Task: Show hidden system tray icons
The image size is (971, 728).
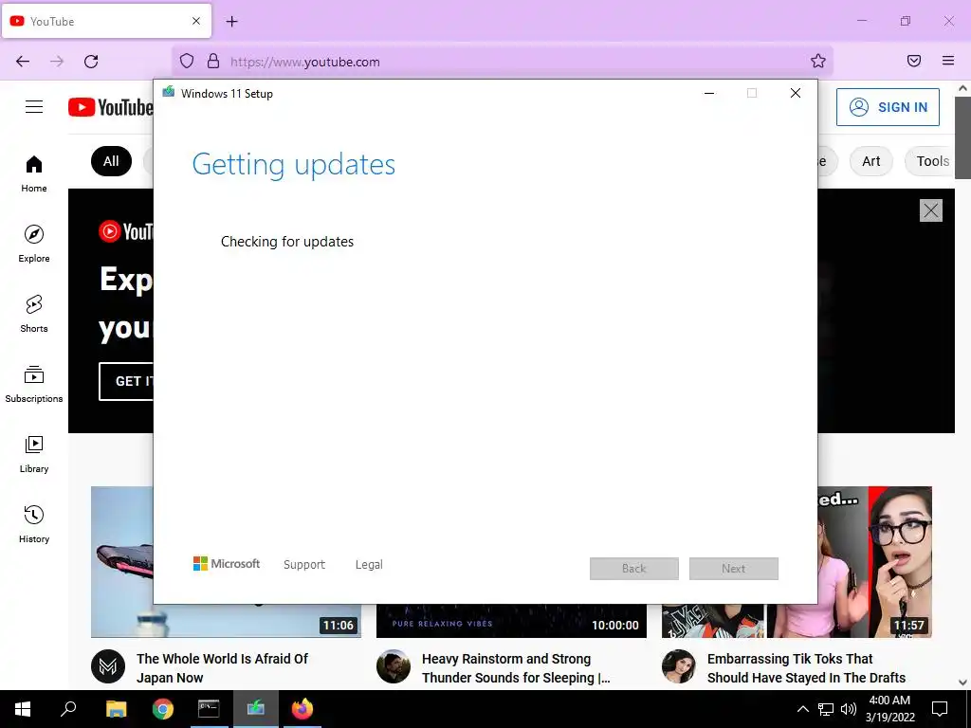Action: pos(802,709)
